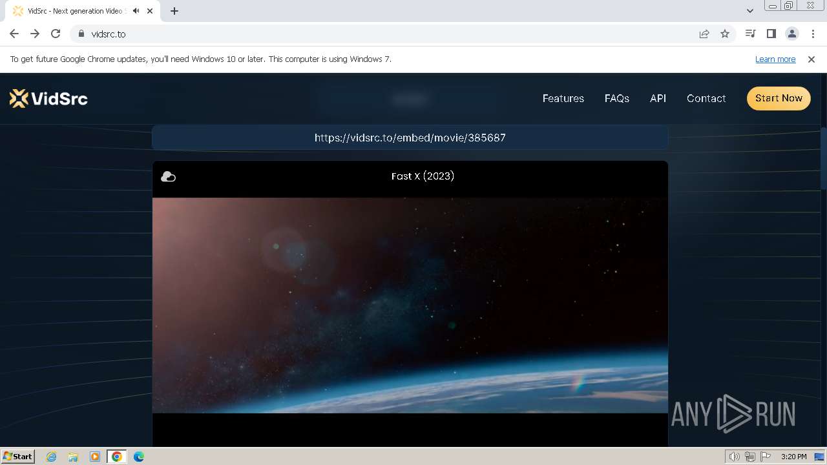Click the Start Now button
The image size is (827, 465).
tap(779, 98)
